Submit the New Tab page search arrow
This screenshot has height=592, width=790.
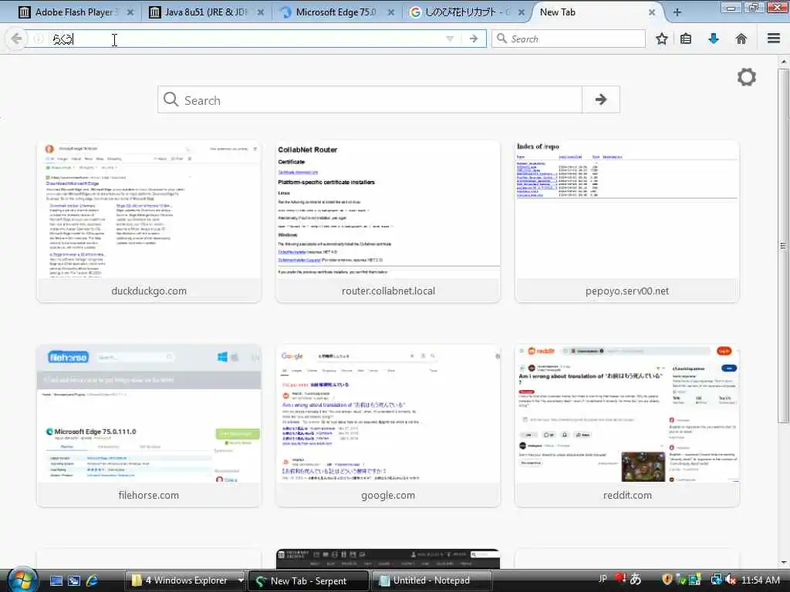pos(600,99)
